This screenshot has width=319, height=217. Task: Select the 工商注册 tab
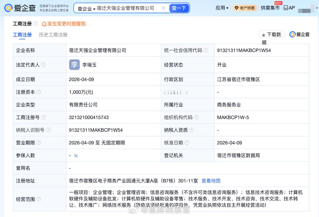(22, 35)
